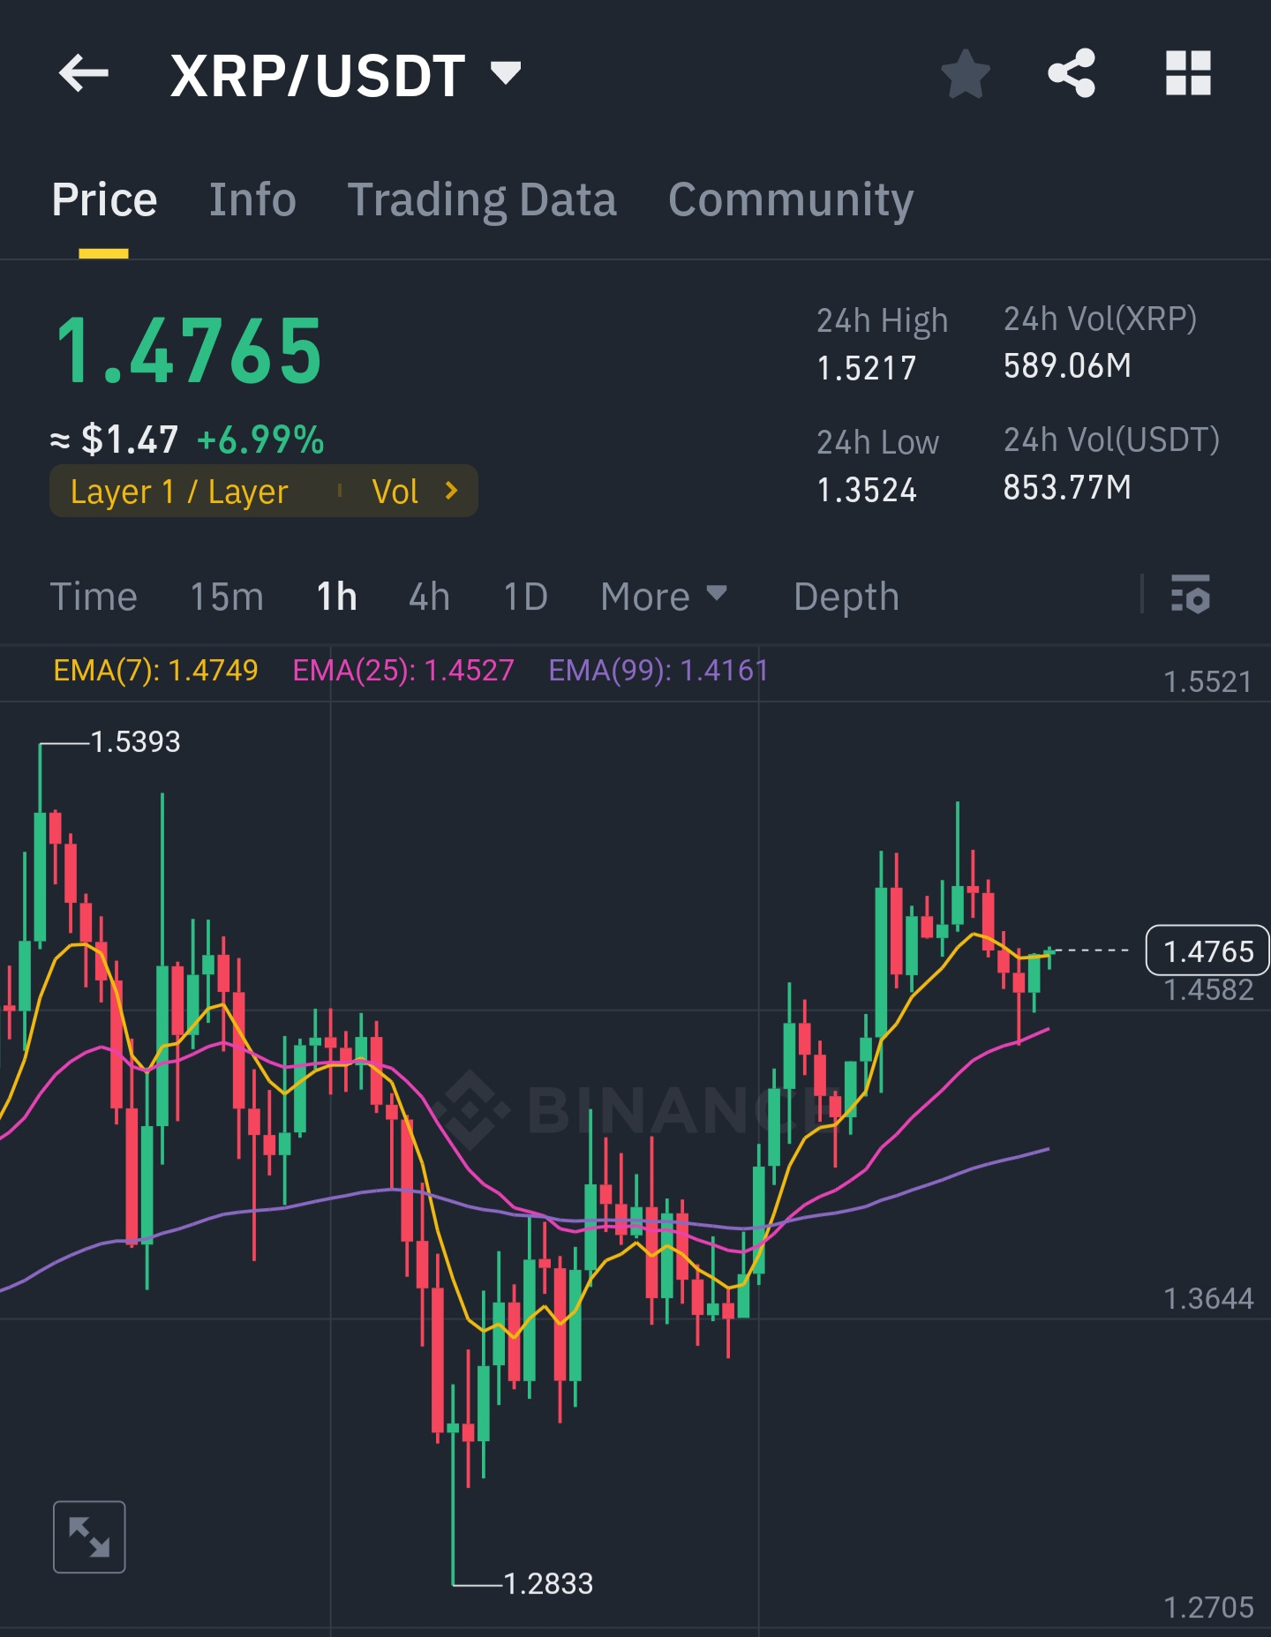This screenshot has width=1271, height=1637.
Task: Tap the Vol tag chevron
Action: click(452, 491)
